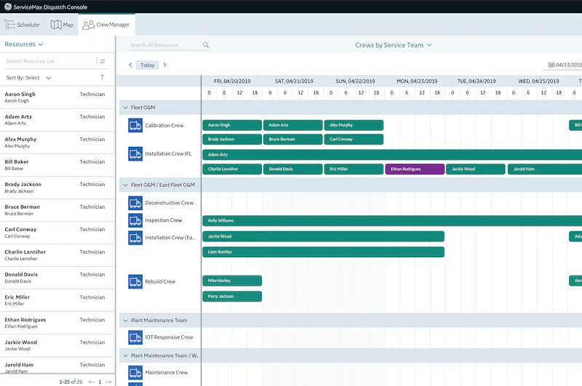Click the Maintenance Crew truck icon
The width and height of the screenshot is (582, 386).
click(135, 373)
